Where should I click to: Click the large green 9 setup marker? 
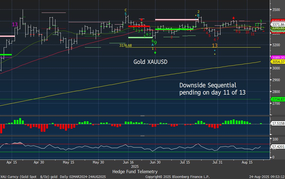point(155,43)
